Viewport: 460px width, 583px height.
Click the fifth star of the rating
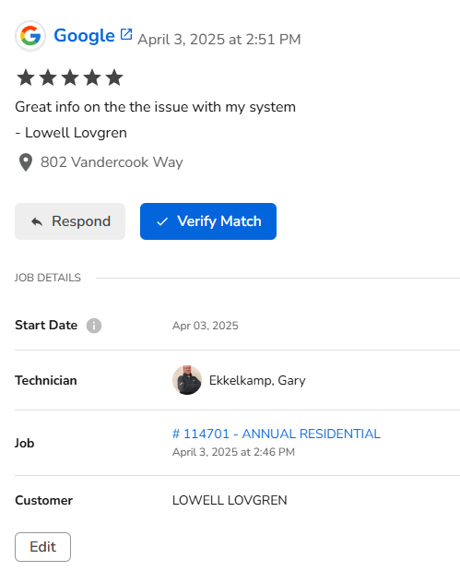[114, 77]
